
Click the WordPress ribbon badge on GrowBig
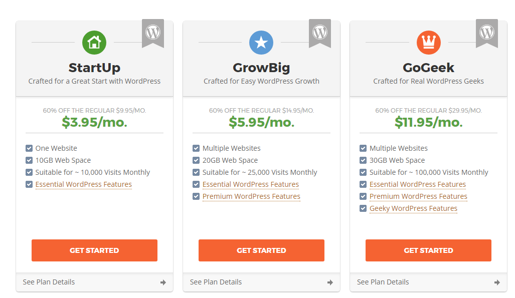pyautogui.click(x=320, y=34)
